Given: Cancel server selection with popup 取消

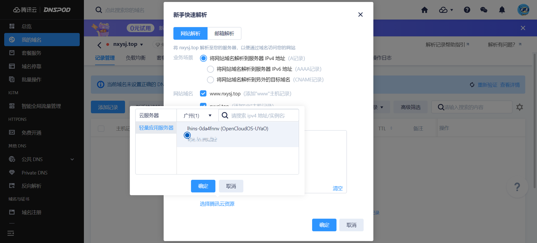Looking at the screenshot, I should pyautogui.click(x=231, y=186).
